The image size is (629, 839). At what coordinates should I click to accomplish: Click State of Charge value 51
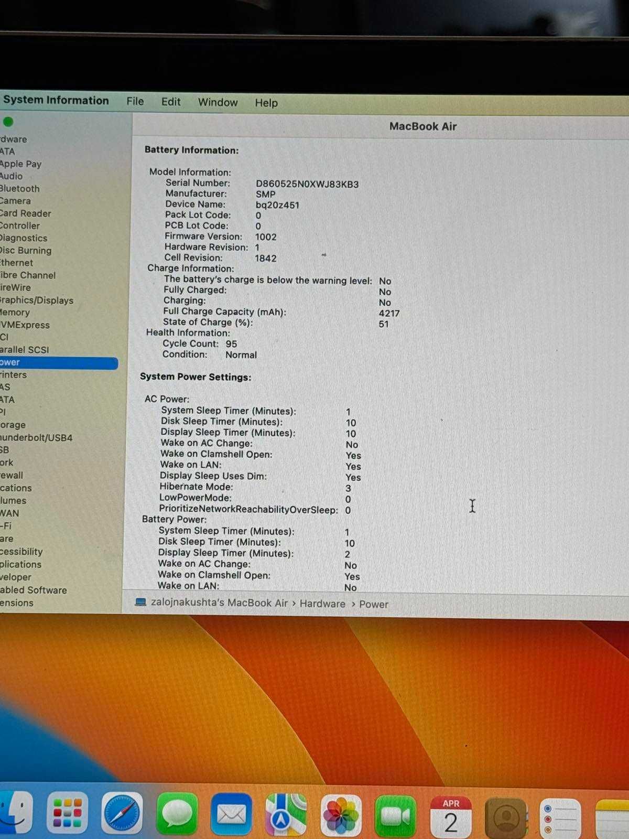(x=384, y=324)
